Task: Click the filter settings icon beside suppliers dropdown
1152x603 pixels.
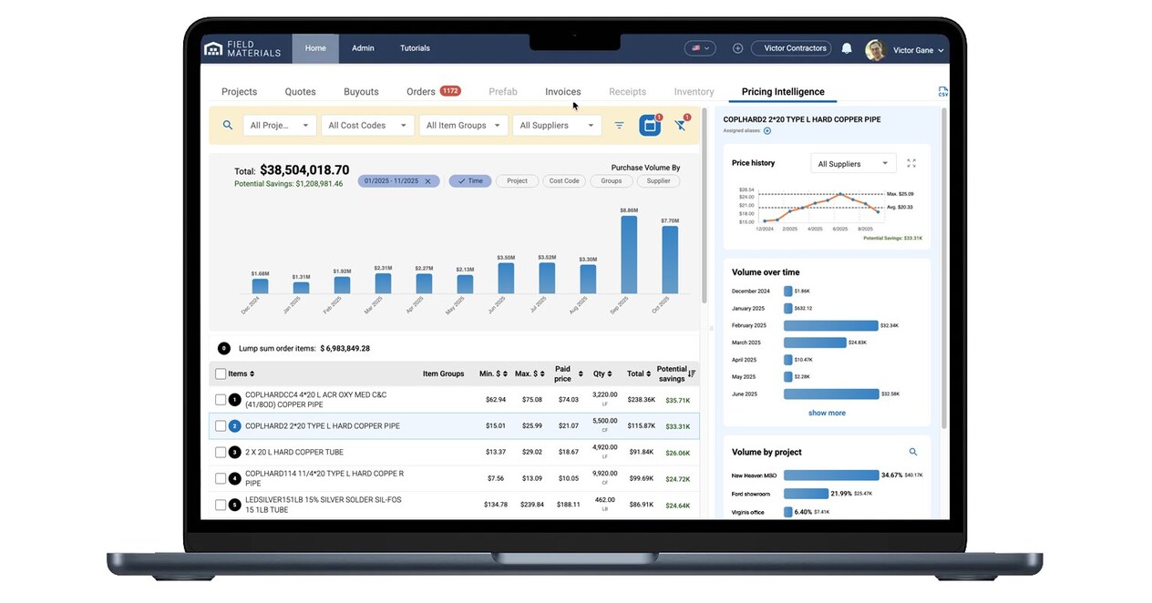Action: 620,125
